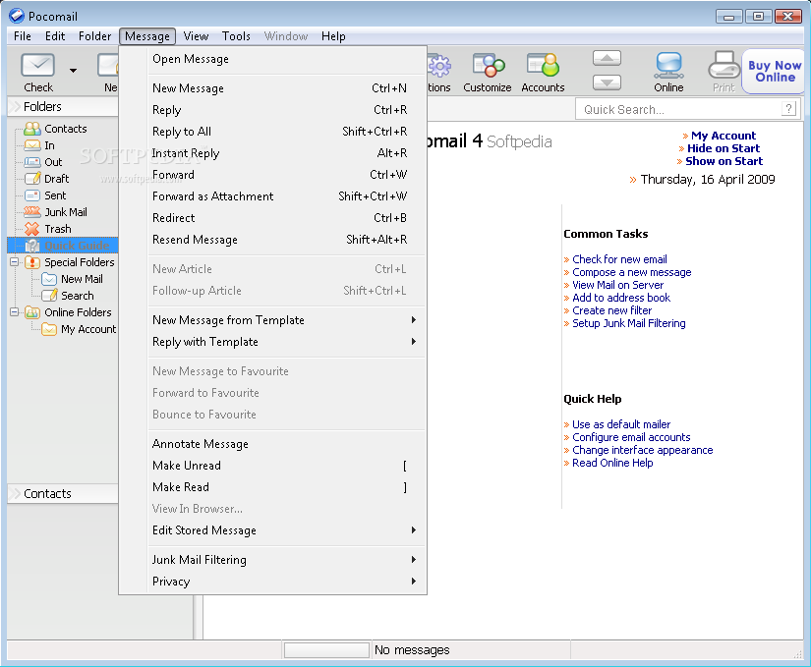Choose Reply to All menu entry

(287, 132)
